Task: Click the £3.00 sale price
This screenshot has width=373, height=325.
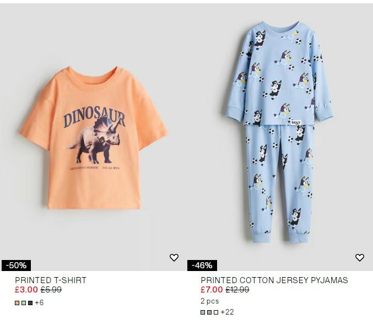Action: tap(26, 290)
